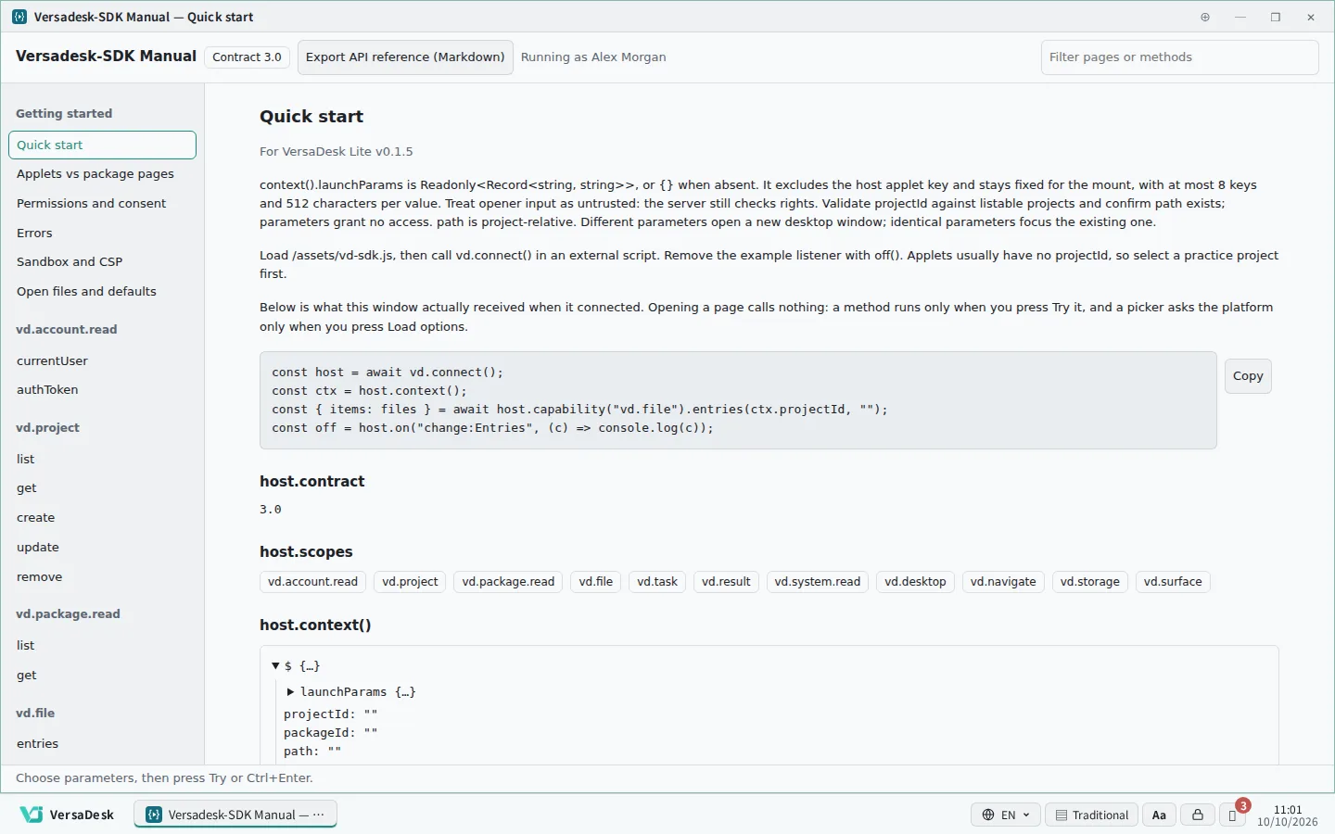Go to Permissions and consent page
1335x834 pixels.
coord(102,203)
